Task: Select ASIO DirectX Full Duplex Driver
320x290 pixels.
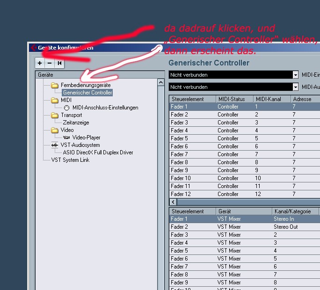Action: coord(98,152)
